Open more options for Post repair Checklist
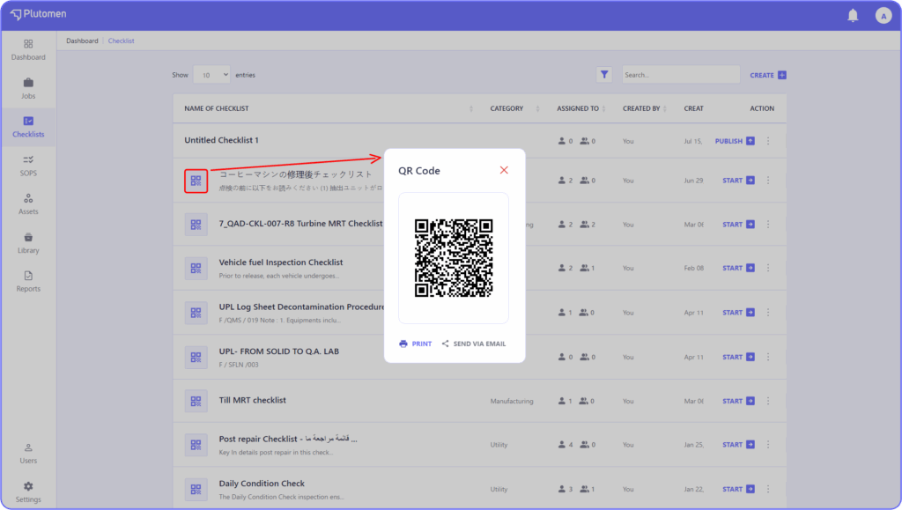 point(768,445)
